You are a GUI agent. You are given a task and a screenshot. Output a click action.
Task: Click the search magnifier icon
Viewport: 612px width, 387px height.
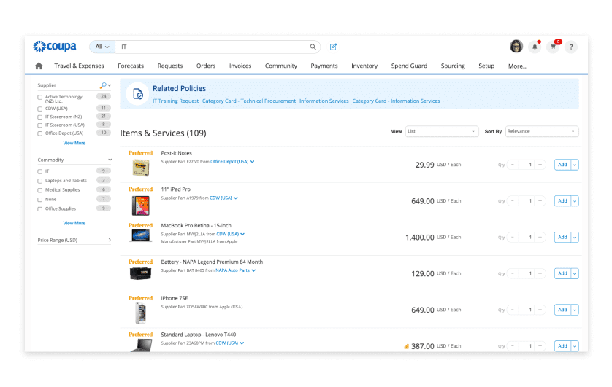[313, 47]
